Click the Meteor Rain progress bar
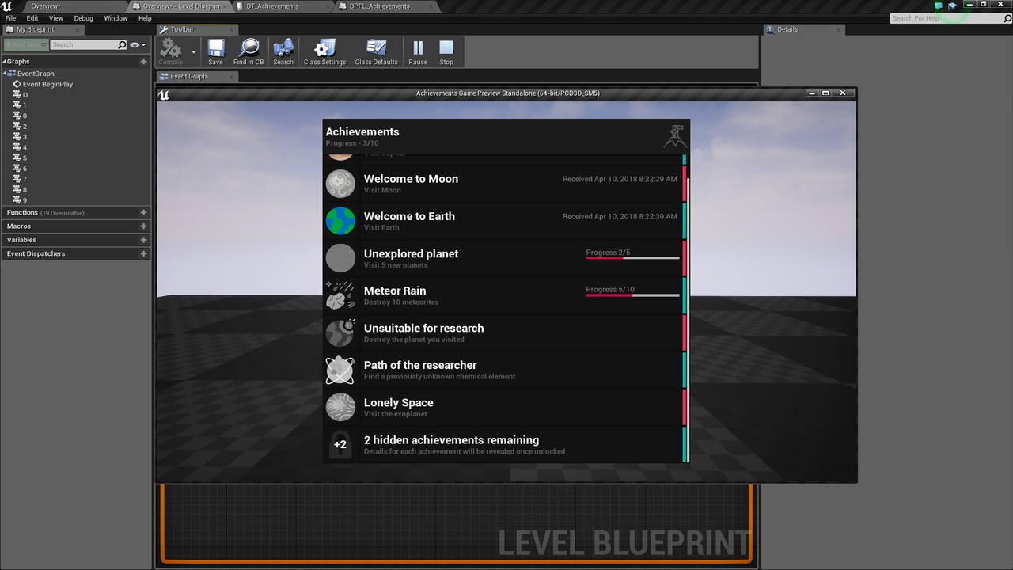The height and width of the screenshot is (570, 1013). (x=632, y=295)
